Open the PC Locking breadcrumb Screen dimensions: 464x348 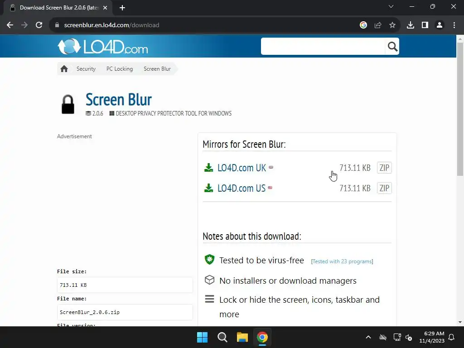click(120, 69)
